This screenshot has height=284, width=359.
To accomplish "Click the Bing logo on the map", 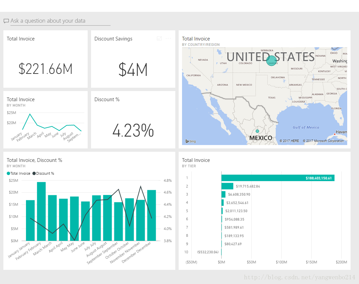I will pyautogui.click(x=190, y=141).
